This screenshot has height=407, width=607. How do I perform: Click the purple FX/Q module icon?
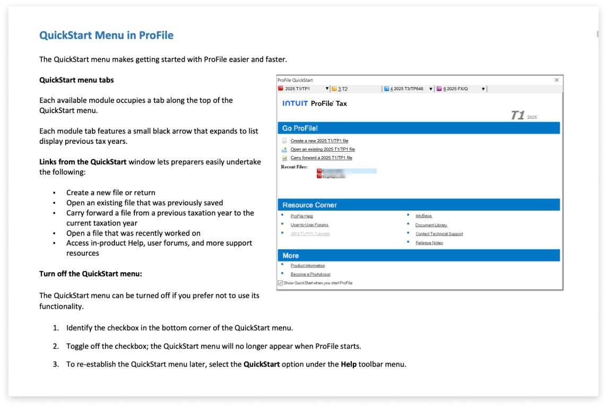click(x=439, y=89)
